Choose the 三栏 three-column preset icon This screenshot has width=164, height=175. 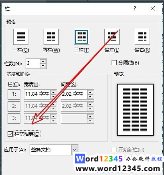pos(82,37)
